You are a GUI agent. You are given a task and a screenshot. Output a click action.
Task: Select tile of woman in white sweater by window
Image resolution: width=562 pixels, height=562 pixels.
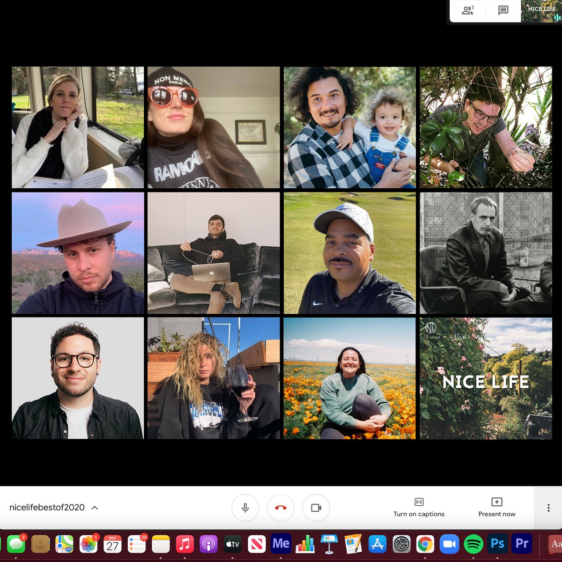[x=78, y=127]
